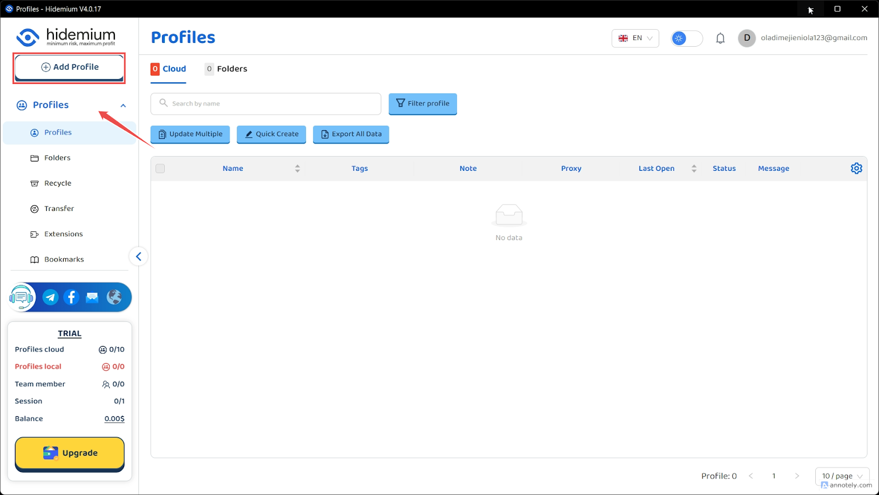The width and height of the screenshot is (879, 495).
Task: Tick the select-all checkbox in table header
Action: click(x=160, y=169)
